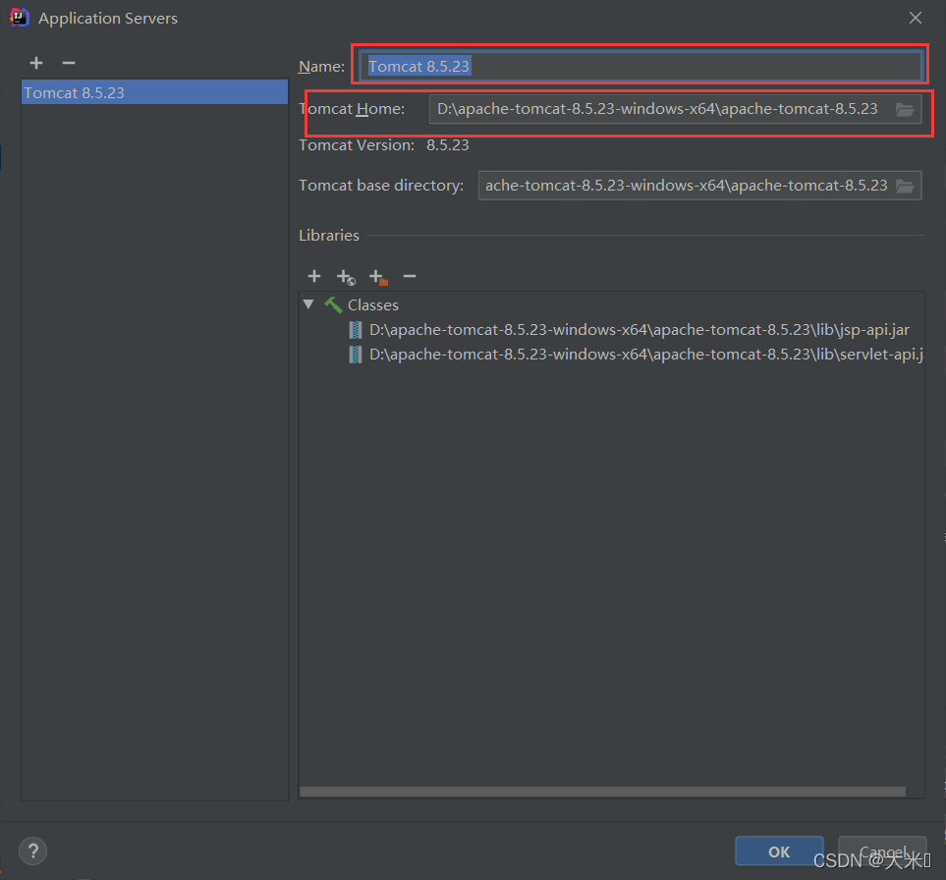Viewport: 946px width, 880px height.
Task: Select the Classes node
Action: [x=373, y=305]
